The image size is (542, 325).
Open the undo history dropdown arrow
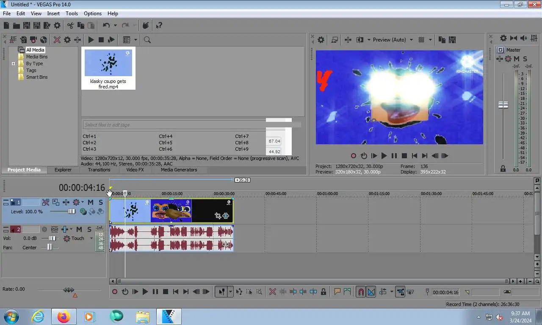(x=115, y=26)
